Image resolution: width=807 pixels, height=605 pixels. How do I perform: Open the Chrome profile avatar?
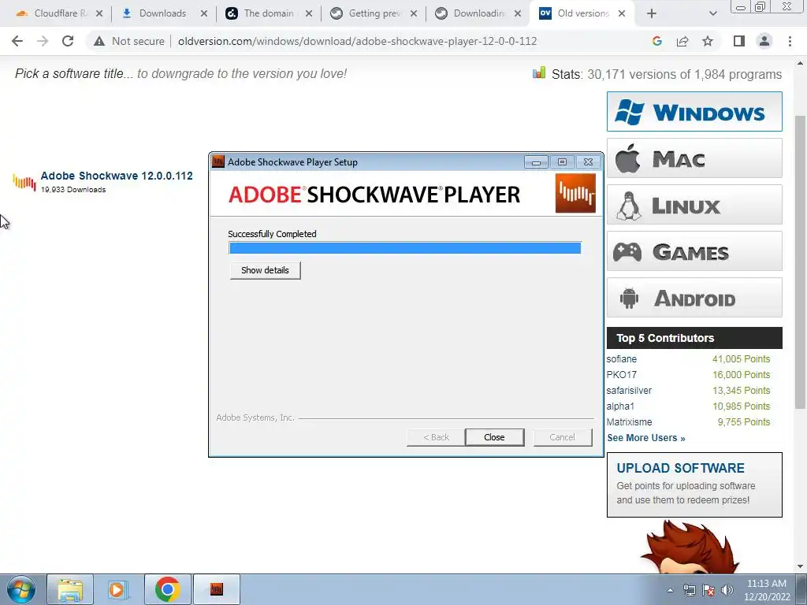tap(764, 41)
